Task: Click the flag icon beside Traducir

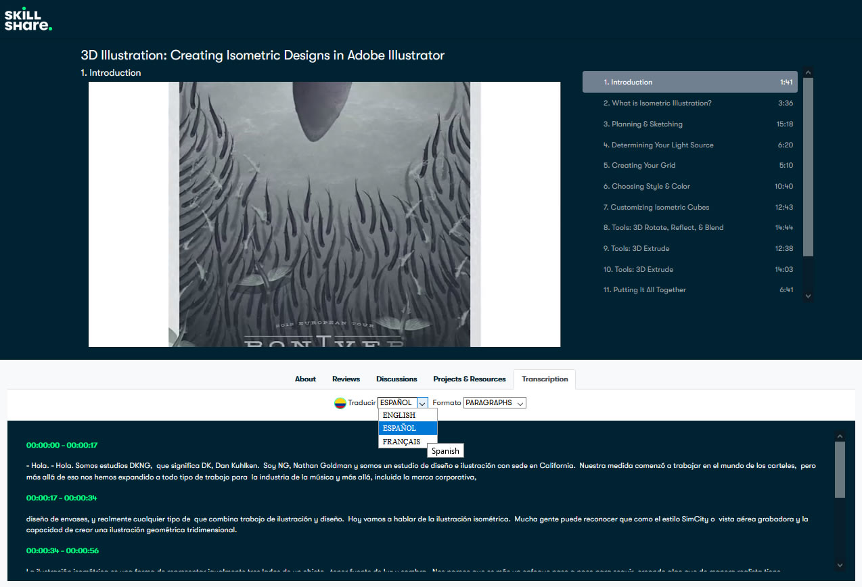Action: pos(340,403)
